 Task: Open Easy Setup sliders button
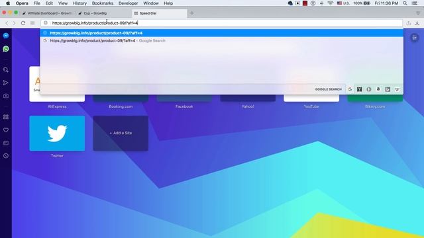(x=414, y=38)
